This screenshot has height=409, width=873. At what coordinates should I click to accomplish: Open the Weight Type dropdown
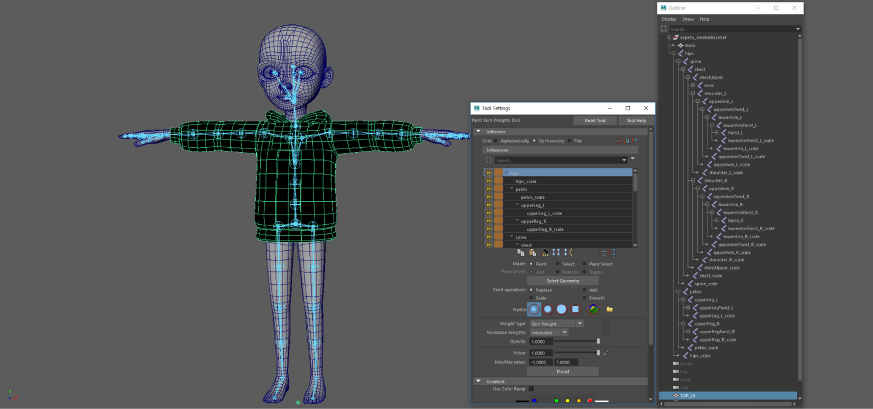click(x=556, y=324)
